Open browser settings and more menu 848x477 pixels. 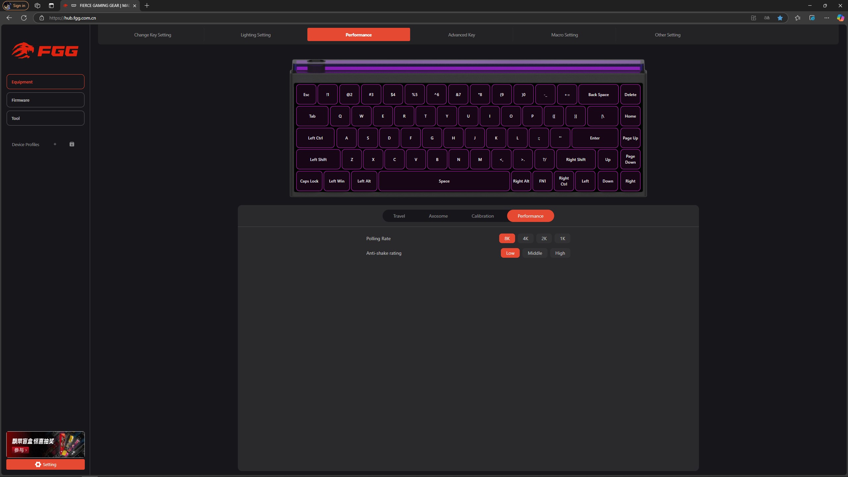click(x=827, y=18)
